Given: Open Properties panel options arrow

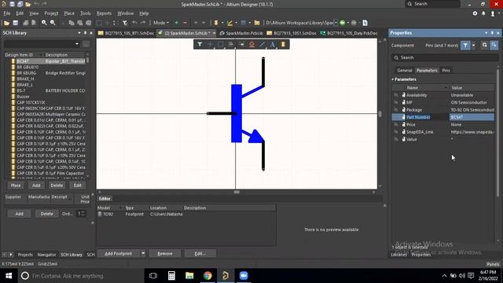Looking at the screenshot, I should pos(486,33).
